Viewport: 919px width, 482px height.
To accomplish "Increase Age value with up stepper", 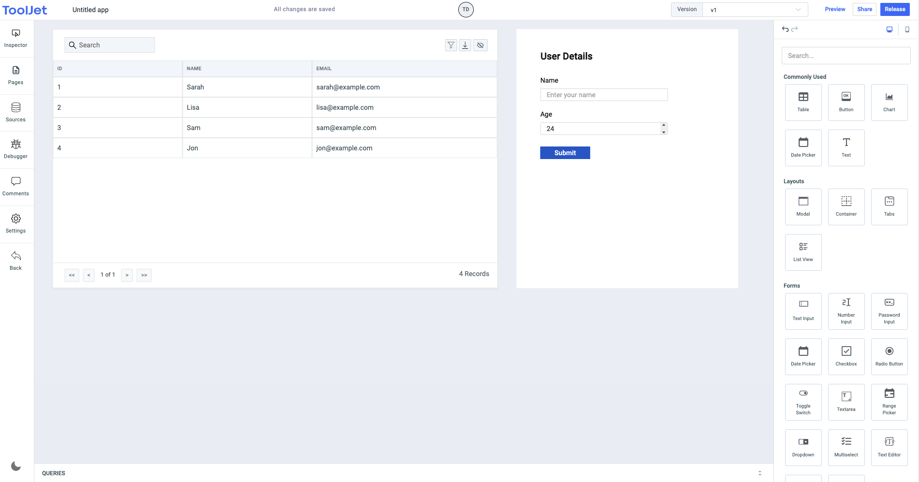I will click(x=664, y=125).
